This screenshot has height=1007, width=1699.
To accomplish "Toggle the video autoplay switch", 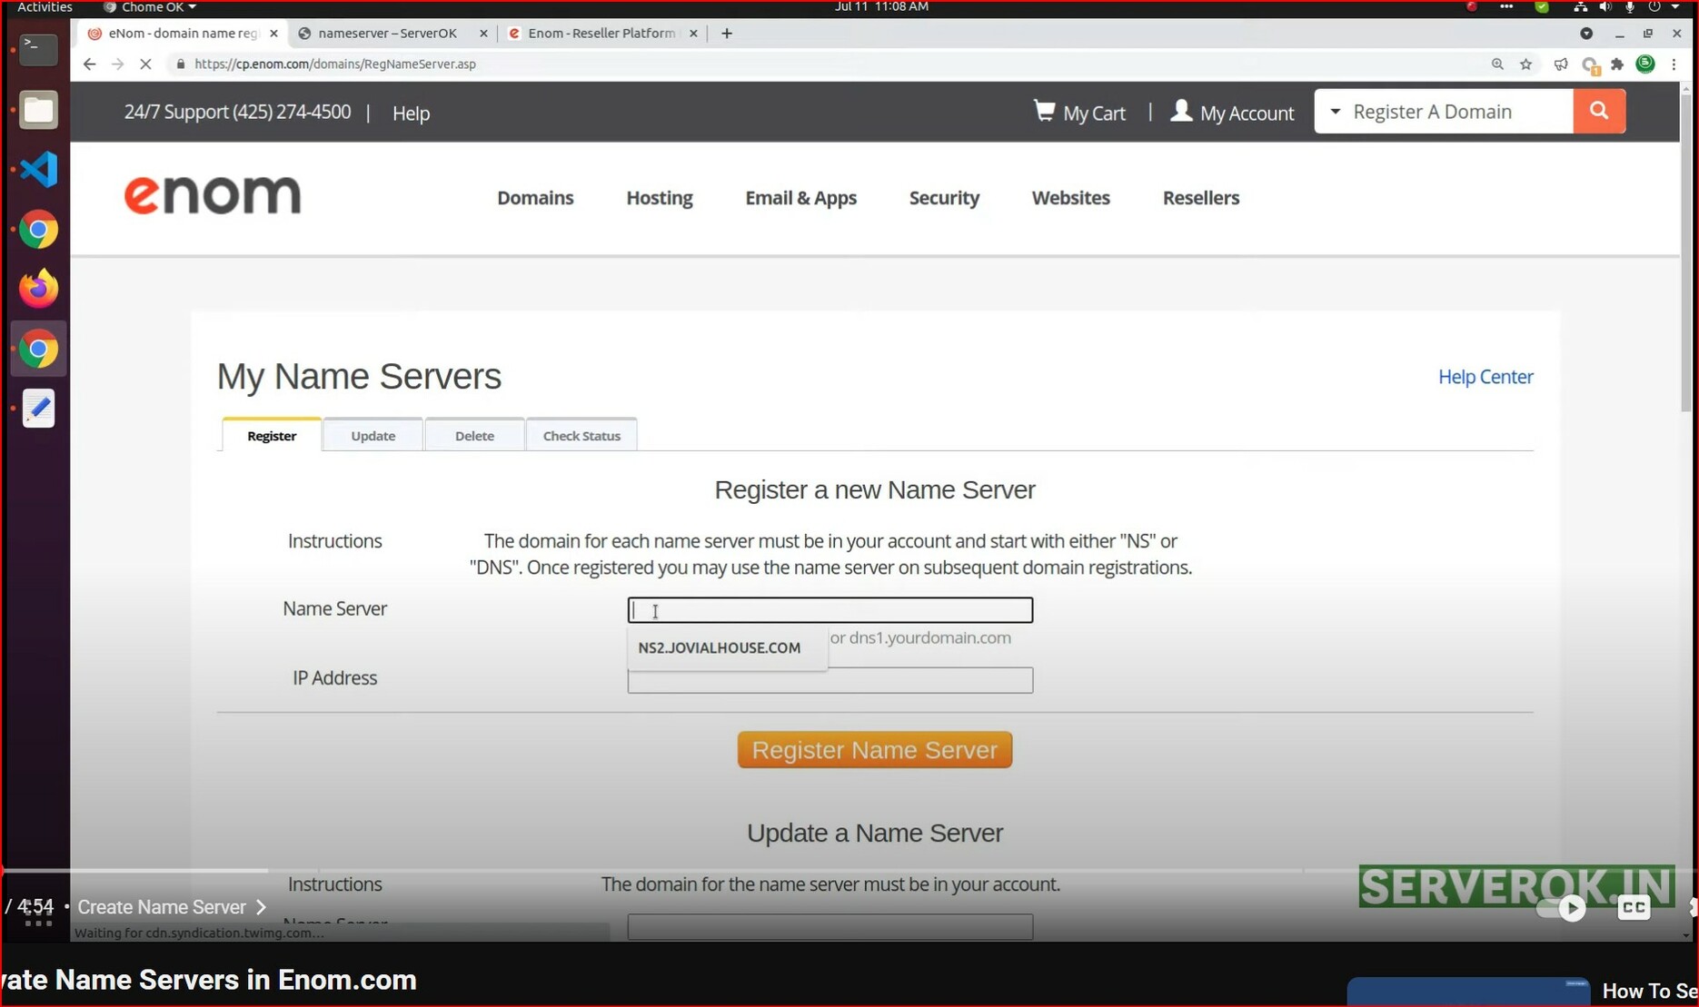I will (1563, 908).
